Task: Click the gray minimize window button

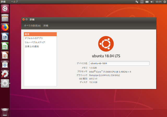Action: (x=27, y=19)
